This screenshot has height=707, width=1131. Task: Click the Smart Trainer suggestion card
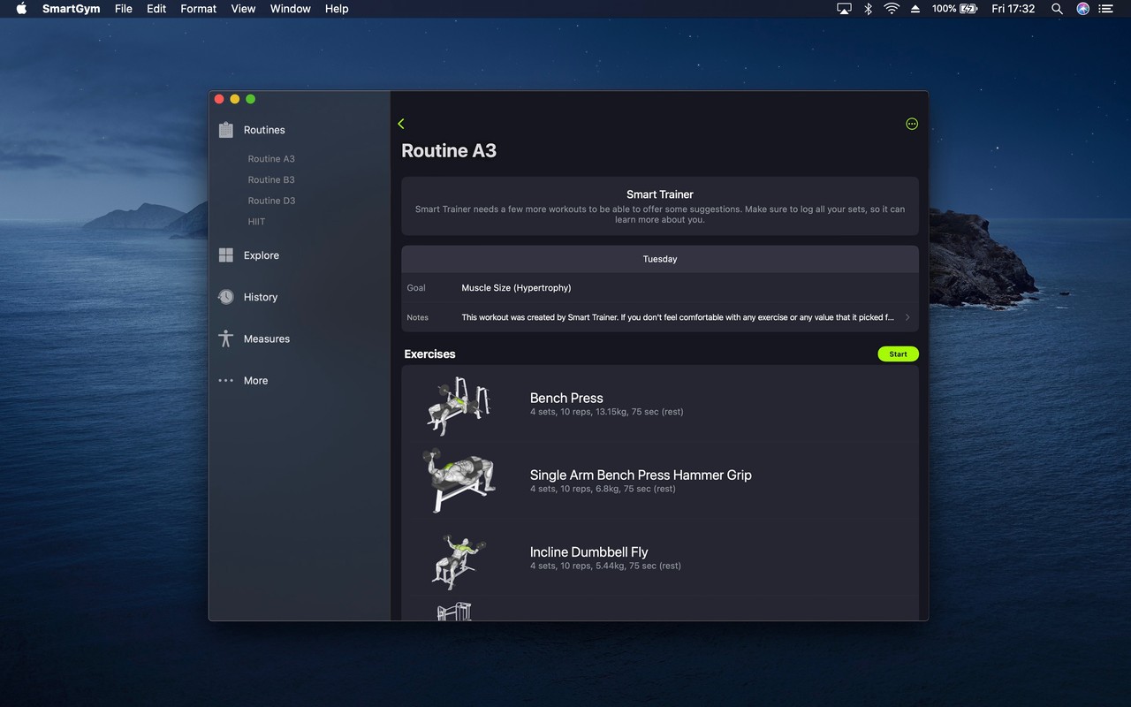[660, 206]
